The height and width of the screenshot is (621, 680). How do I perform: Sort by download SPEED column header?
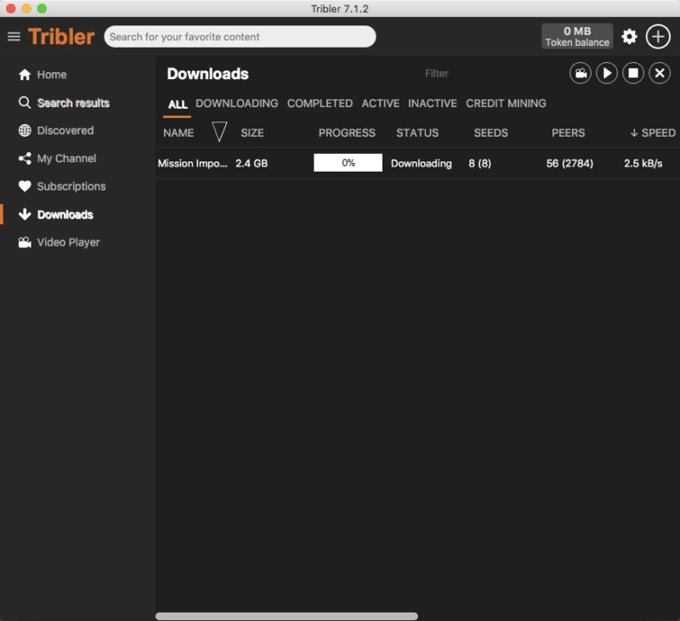tap(653, 133)
